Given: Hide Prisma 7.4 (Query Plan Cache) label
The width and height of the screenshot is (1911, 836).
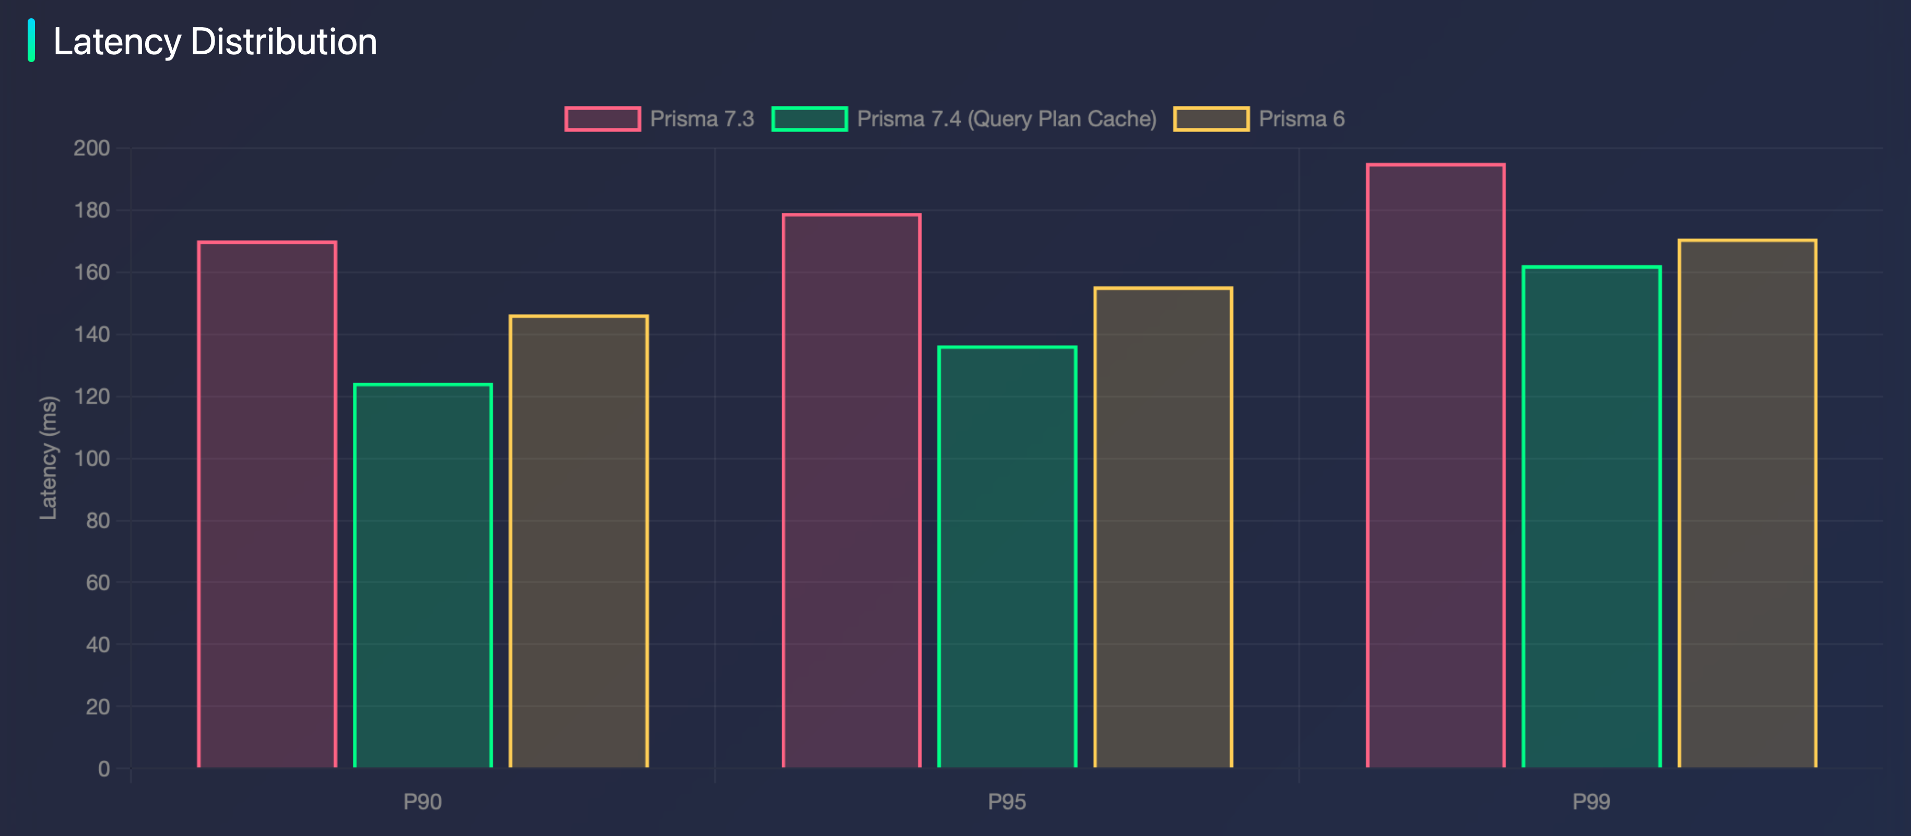Looking at the screenshot, I should (1007, 118).
